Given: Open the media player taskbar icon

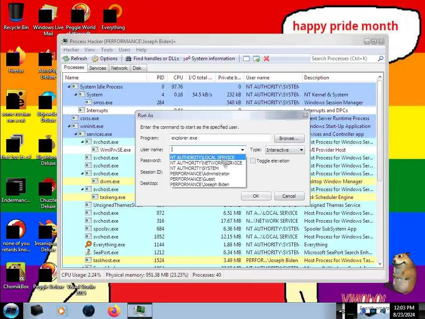Looking at the screenshot, I should (61, 311).
